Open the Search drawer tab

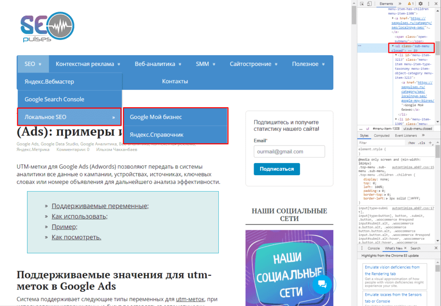(415, 248)
